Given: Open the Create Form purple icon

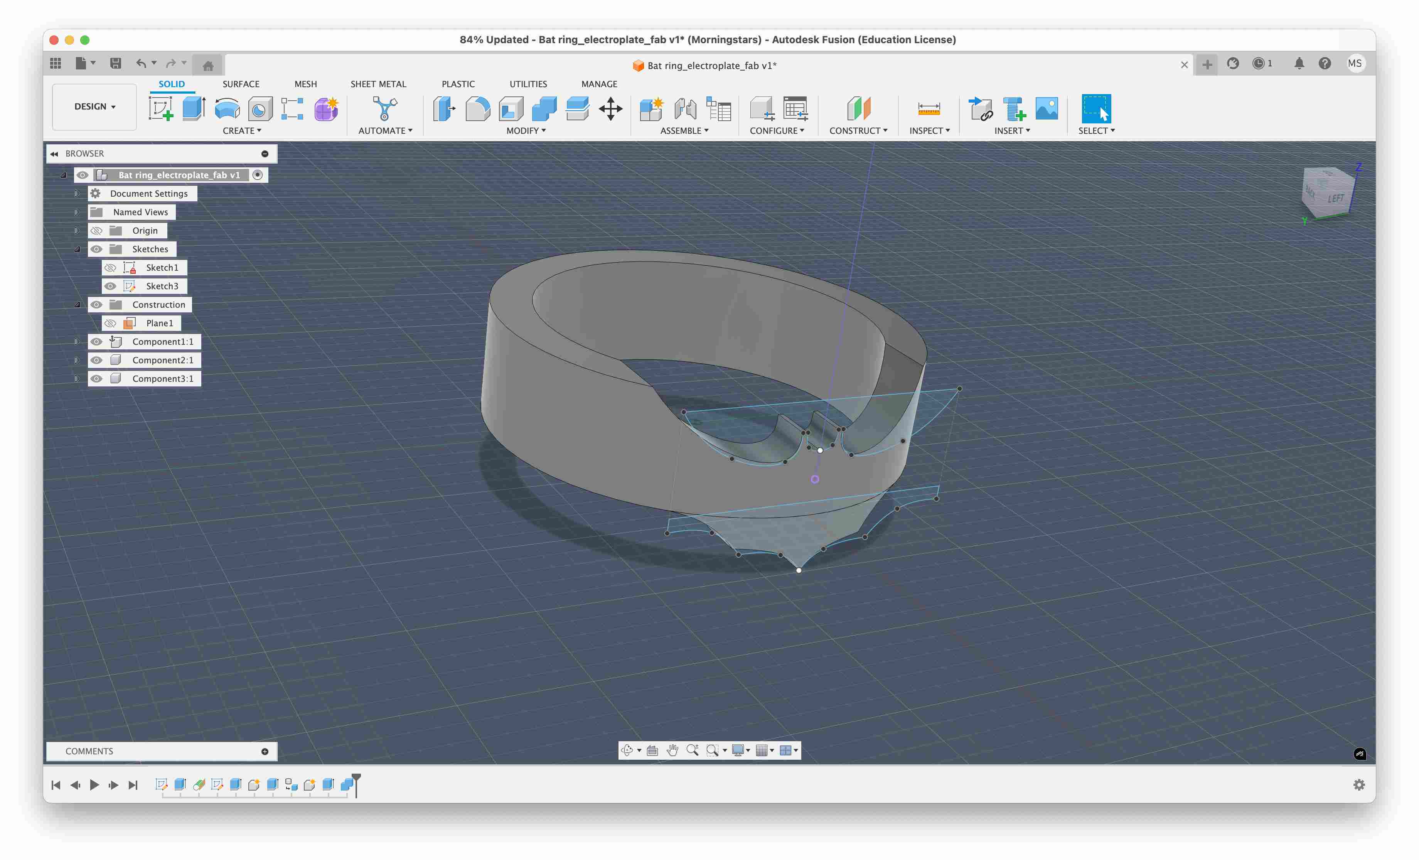Looking at the screenshot, I should (326, 108).
